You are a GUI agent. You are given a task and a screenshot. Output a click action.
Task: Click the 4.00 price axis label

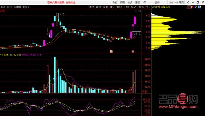click(148, 15)
